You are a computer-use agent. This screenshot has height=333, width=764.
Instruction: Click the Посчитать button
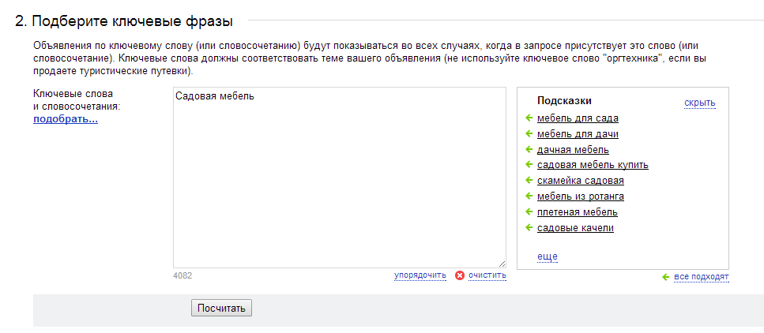pos(222,309)
